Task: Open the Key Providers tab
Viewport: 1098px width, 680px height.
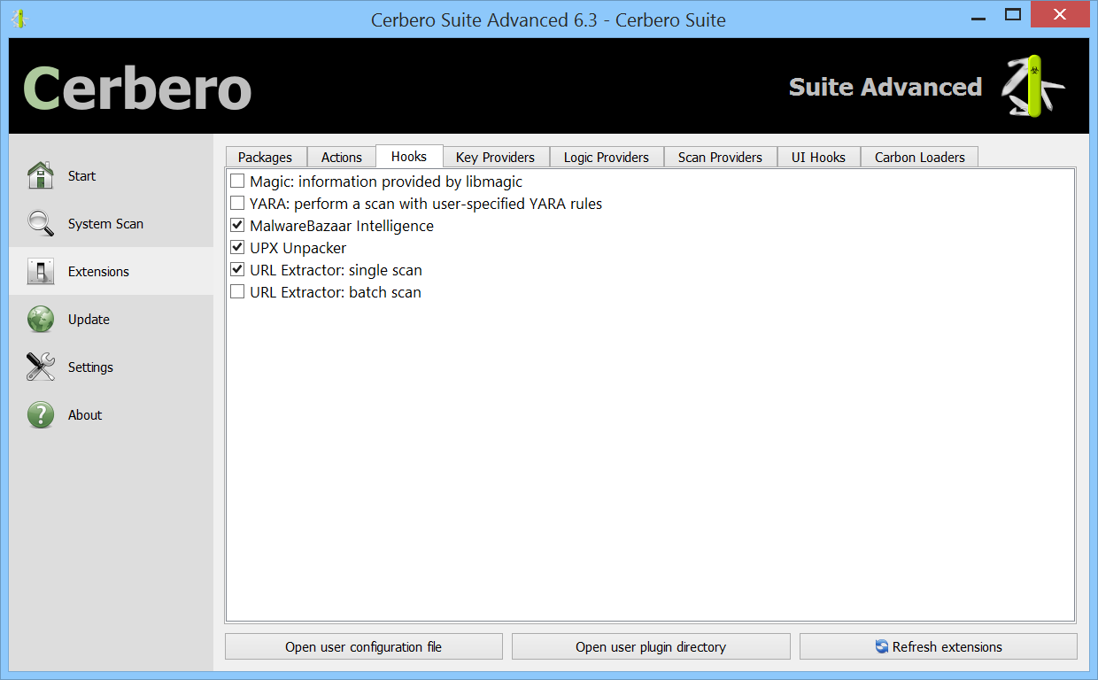Action: pos(496,157)
